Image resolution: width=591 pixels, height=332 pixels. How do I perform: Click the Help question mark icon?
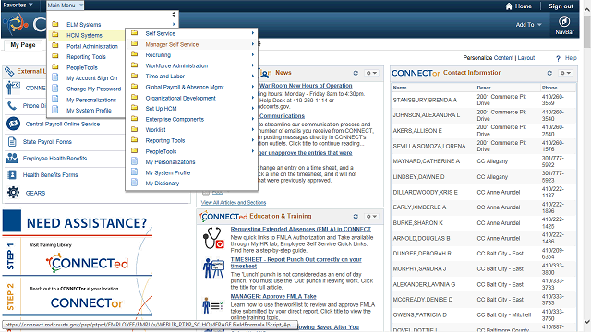click(558, 58)
